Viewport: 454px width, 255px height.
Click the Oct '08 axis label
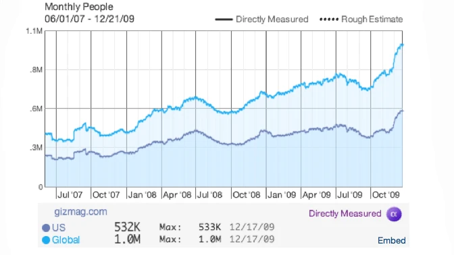tap(247, 194)
